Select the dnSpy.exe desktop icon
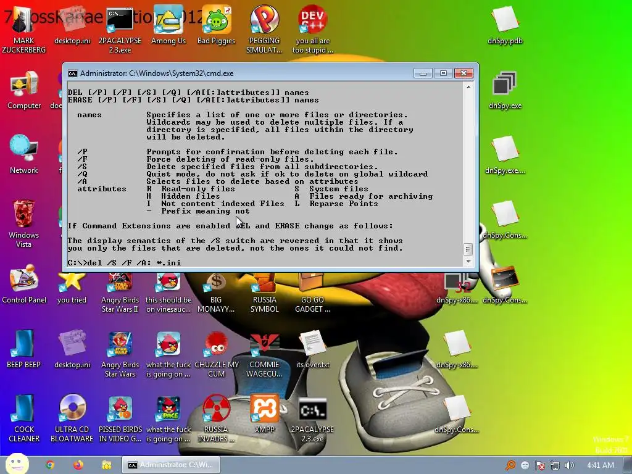 tap(505, 90)
